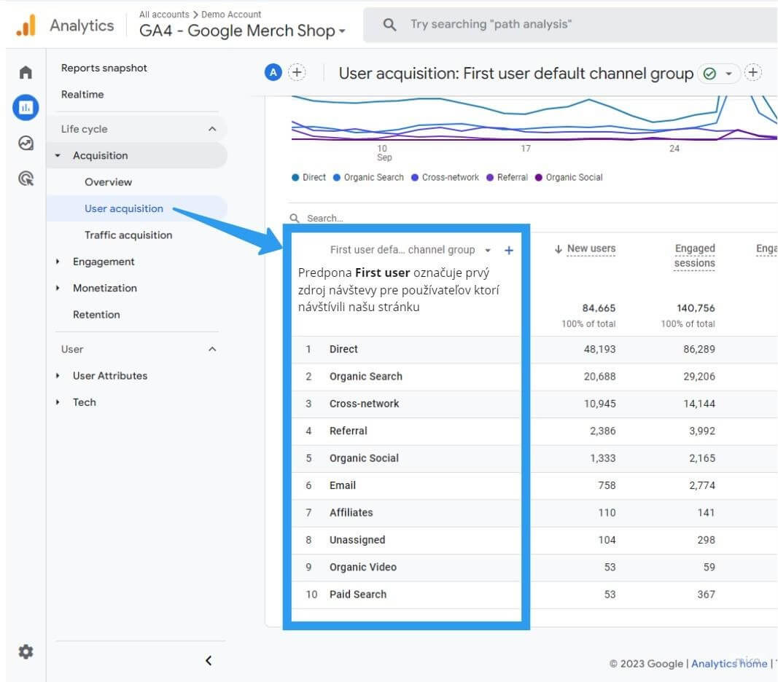778x682 pixels.
Task: Toggle Organic Social legend dot
Action: [538, 178]
